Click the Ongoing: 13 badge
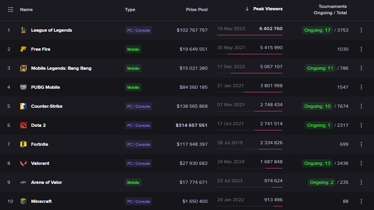The height and width of the screenshot is (210, 374). point(317,163)
